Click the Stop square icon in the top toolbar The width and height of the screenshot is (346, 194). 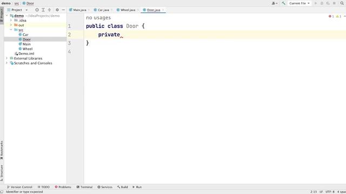[x=334, y=3]
